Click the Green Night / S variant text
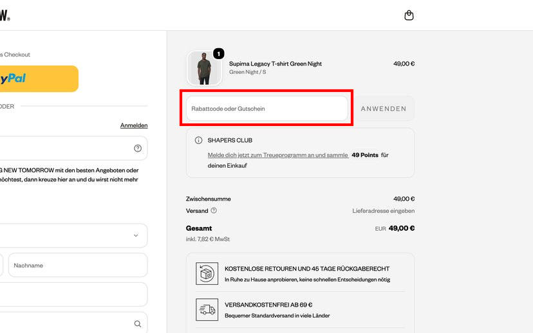 [247, 72]
